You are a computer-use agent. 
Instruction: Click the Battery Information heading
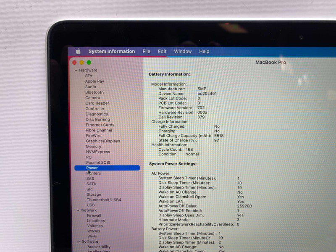click(x=169, y=74)
